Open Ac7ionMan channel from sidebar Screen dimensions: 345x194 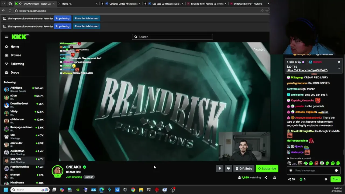(x=24, y=153)
